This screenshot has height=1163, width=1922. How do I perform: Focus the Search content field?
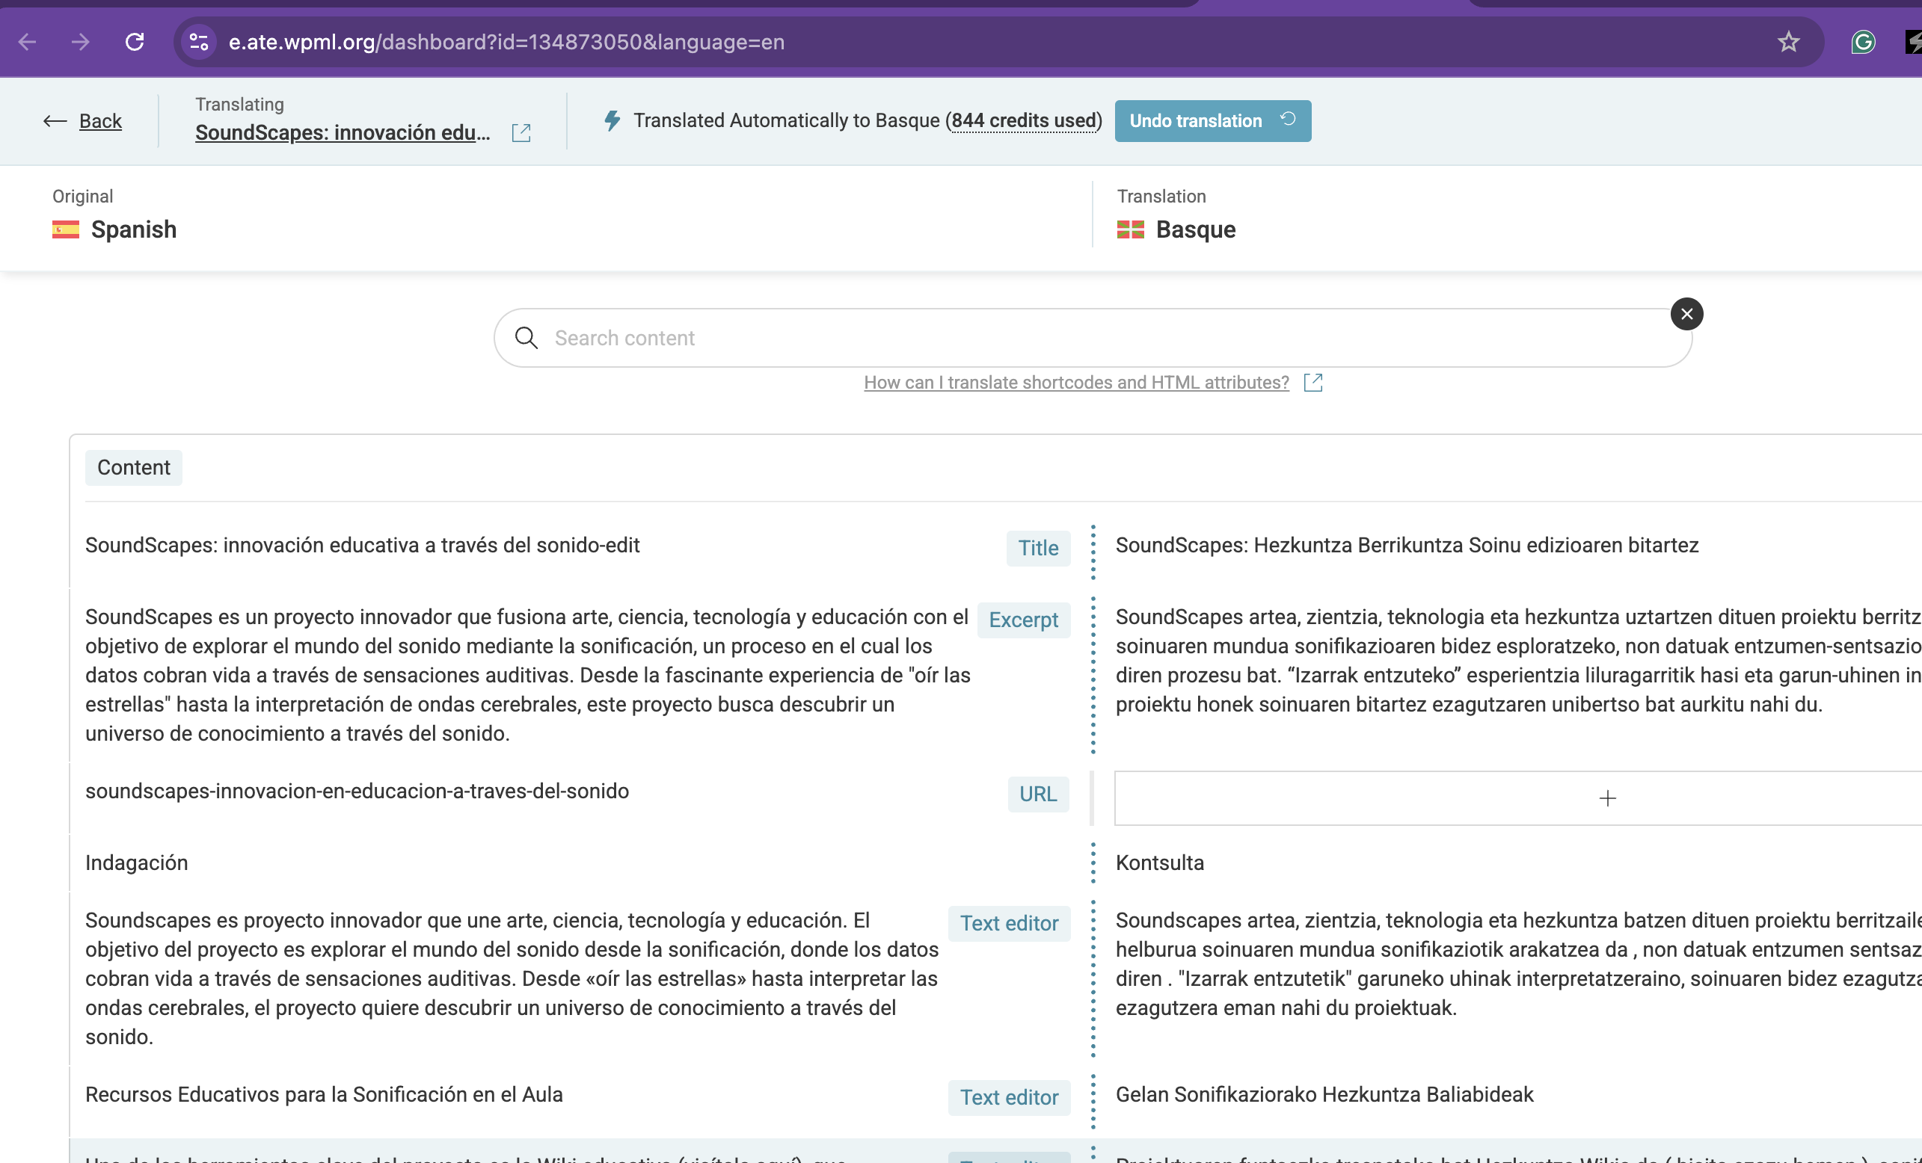(x=1092, y=338)
